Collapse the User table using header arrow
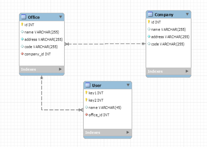The image size is (207, 147). pos(128,85)
